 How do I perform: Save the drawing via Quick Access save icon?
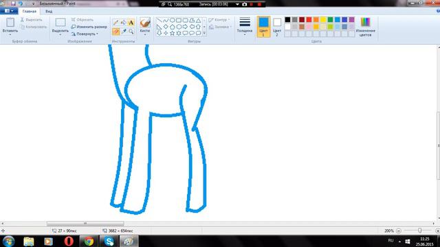pos(13,3)
